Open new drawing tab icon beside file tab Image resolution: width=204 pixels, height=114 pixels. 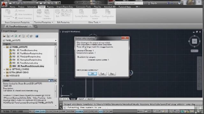[x=36, y=27]
